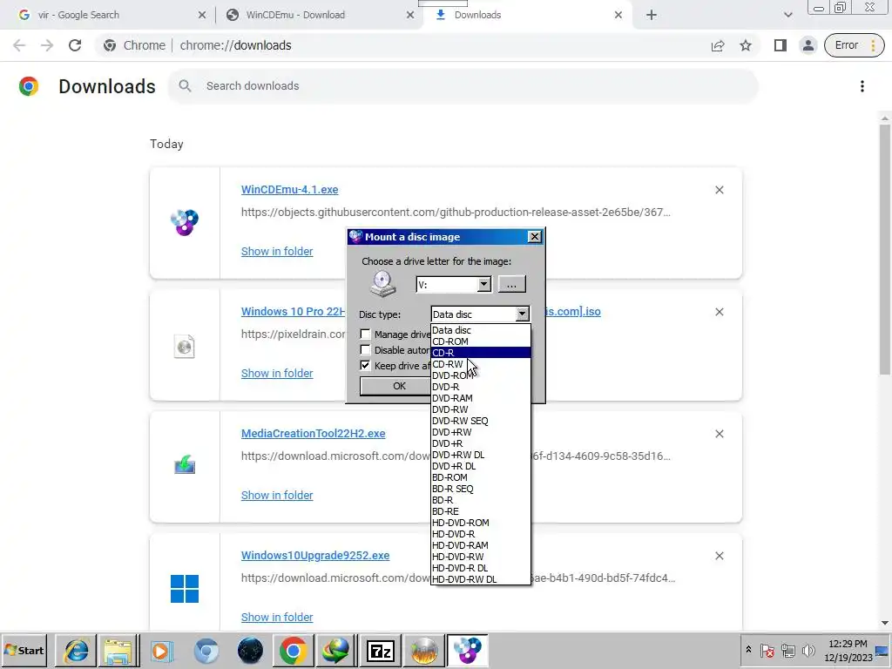The width and height of the screenshot is (892, 669).
Task: Remove Windows10Upgrade9252.exe from the list
Action: click(720, 556)
